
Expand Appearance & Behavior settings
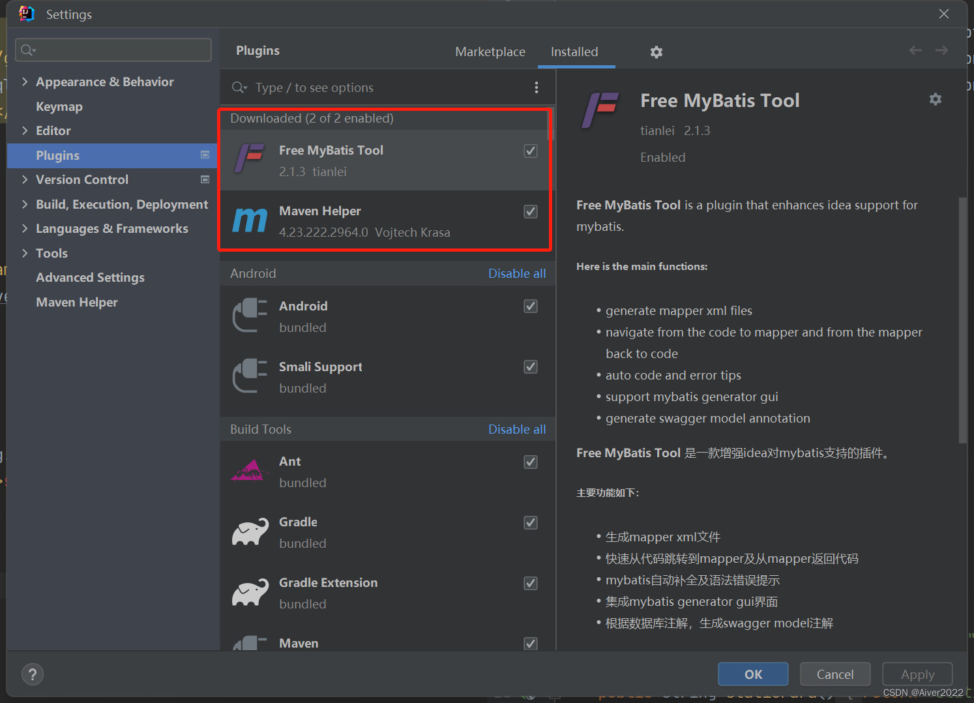pyautogui.click(x=25, y=82)
